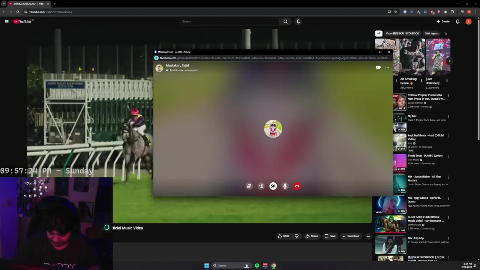This screenshot has height=270, width=480.
Task: Open options for SLICK BACK FUNK video
Action: tap(448, 217)
